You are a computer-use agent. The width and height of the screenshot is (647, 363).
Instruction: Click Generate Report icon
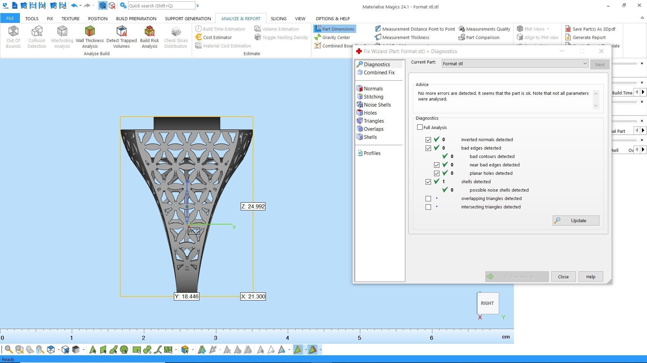click(x=588, y=37)
